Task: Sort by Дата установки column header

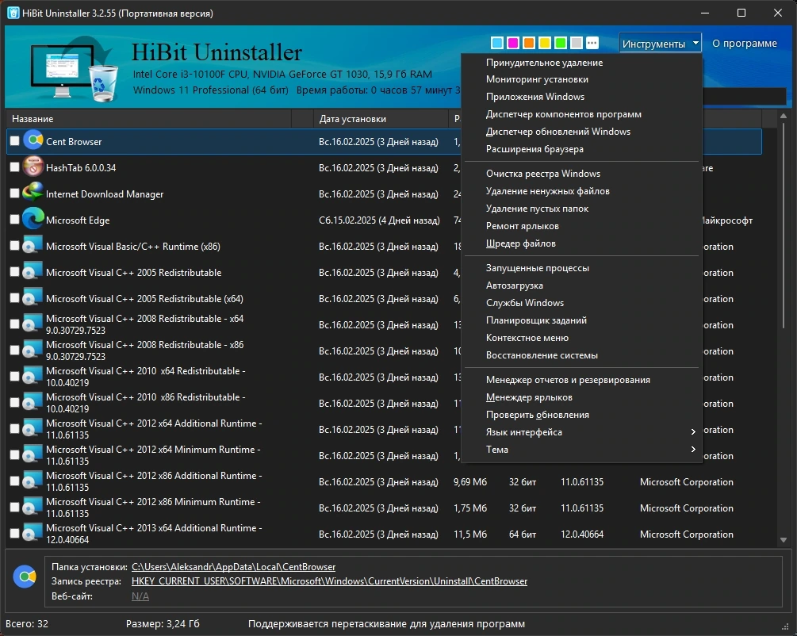Action: pos(380,118)
